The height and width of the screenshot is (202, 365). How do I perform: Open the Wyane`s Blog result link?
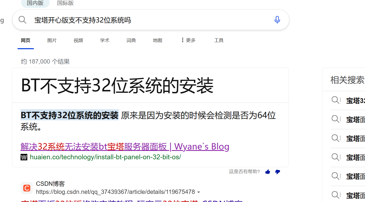coord(125,147)
